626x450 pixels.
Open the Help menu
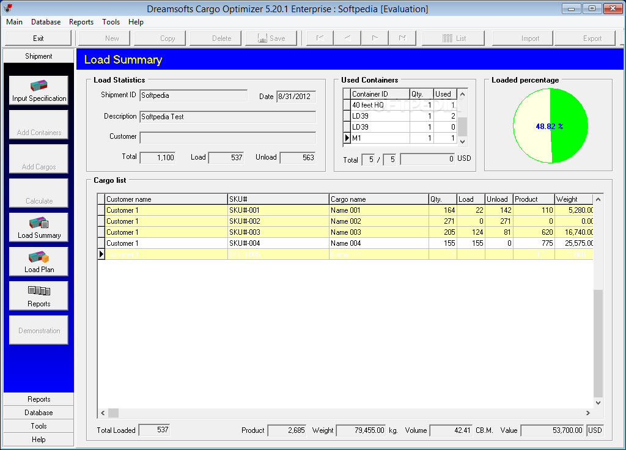tap(136, 22)
